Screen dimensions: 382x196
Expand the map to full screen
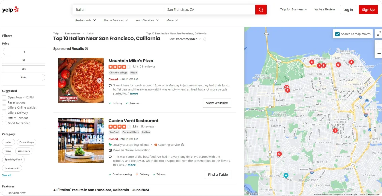379,34
